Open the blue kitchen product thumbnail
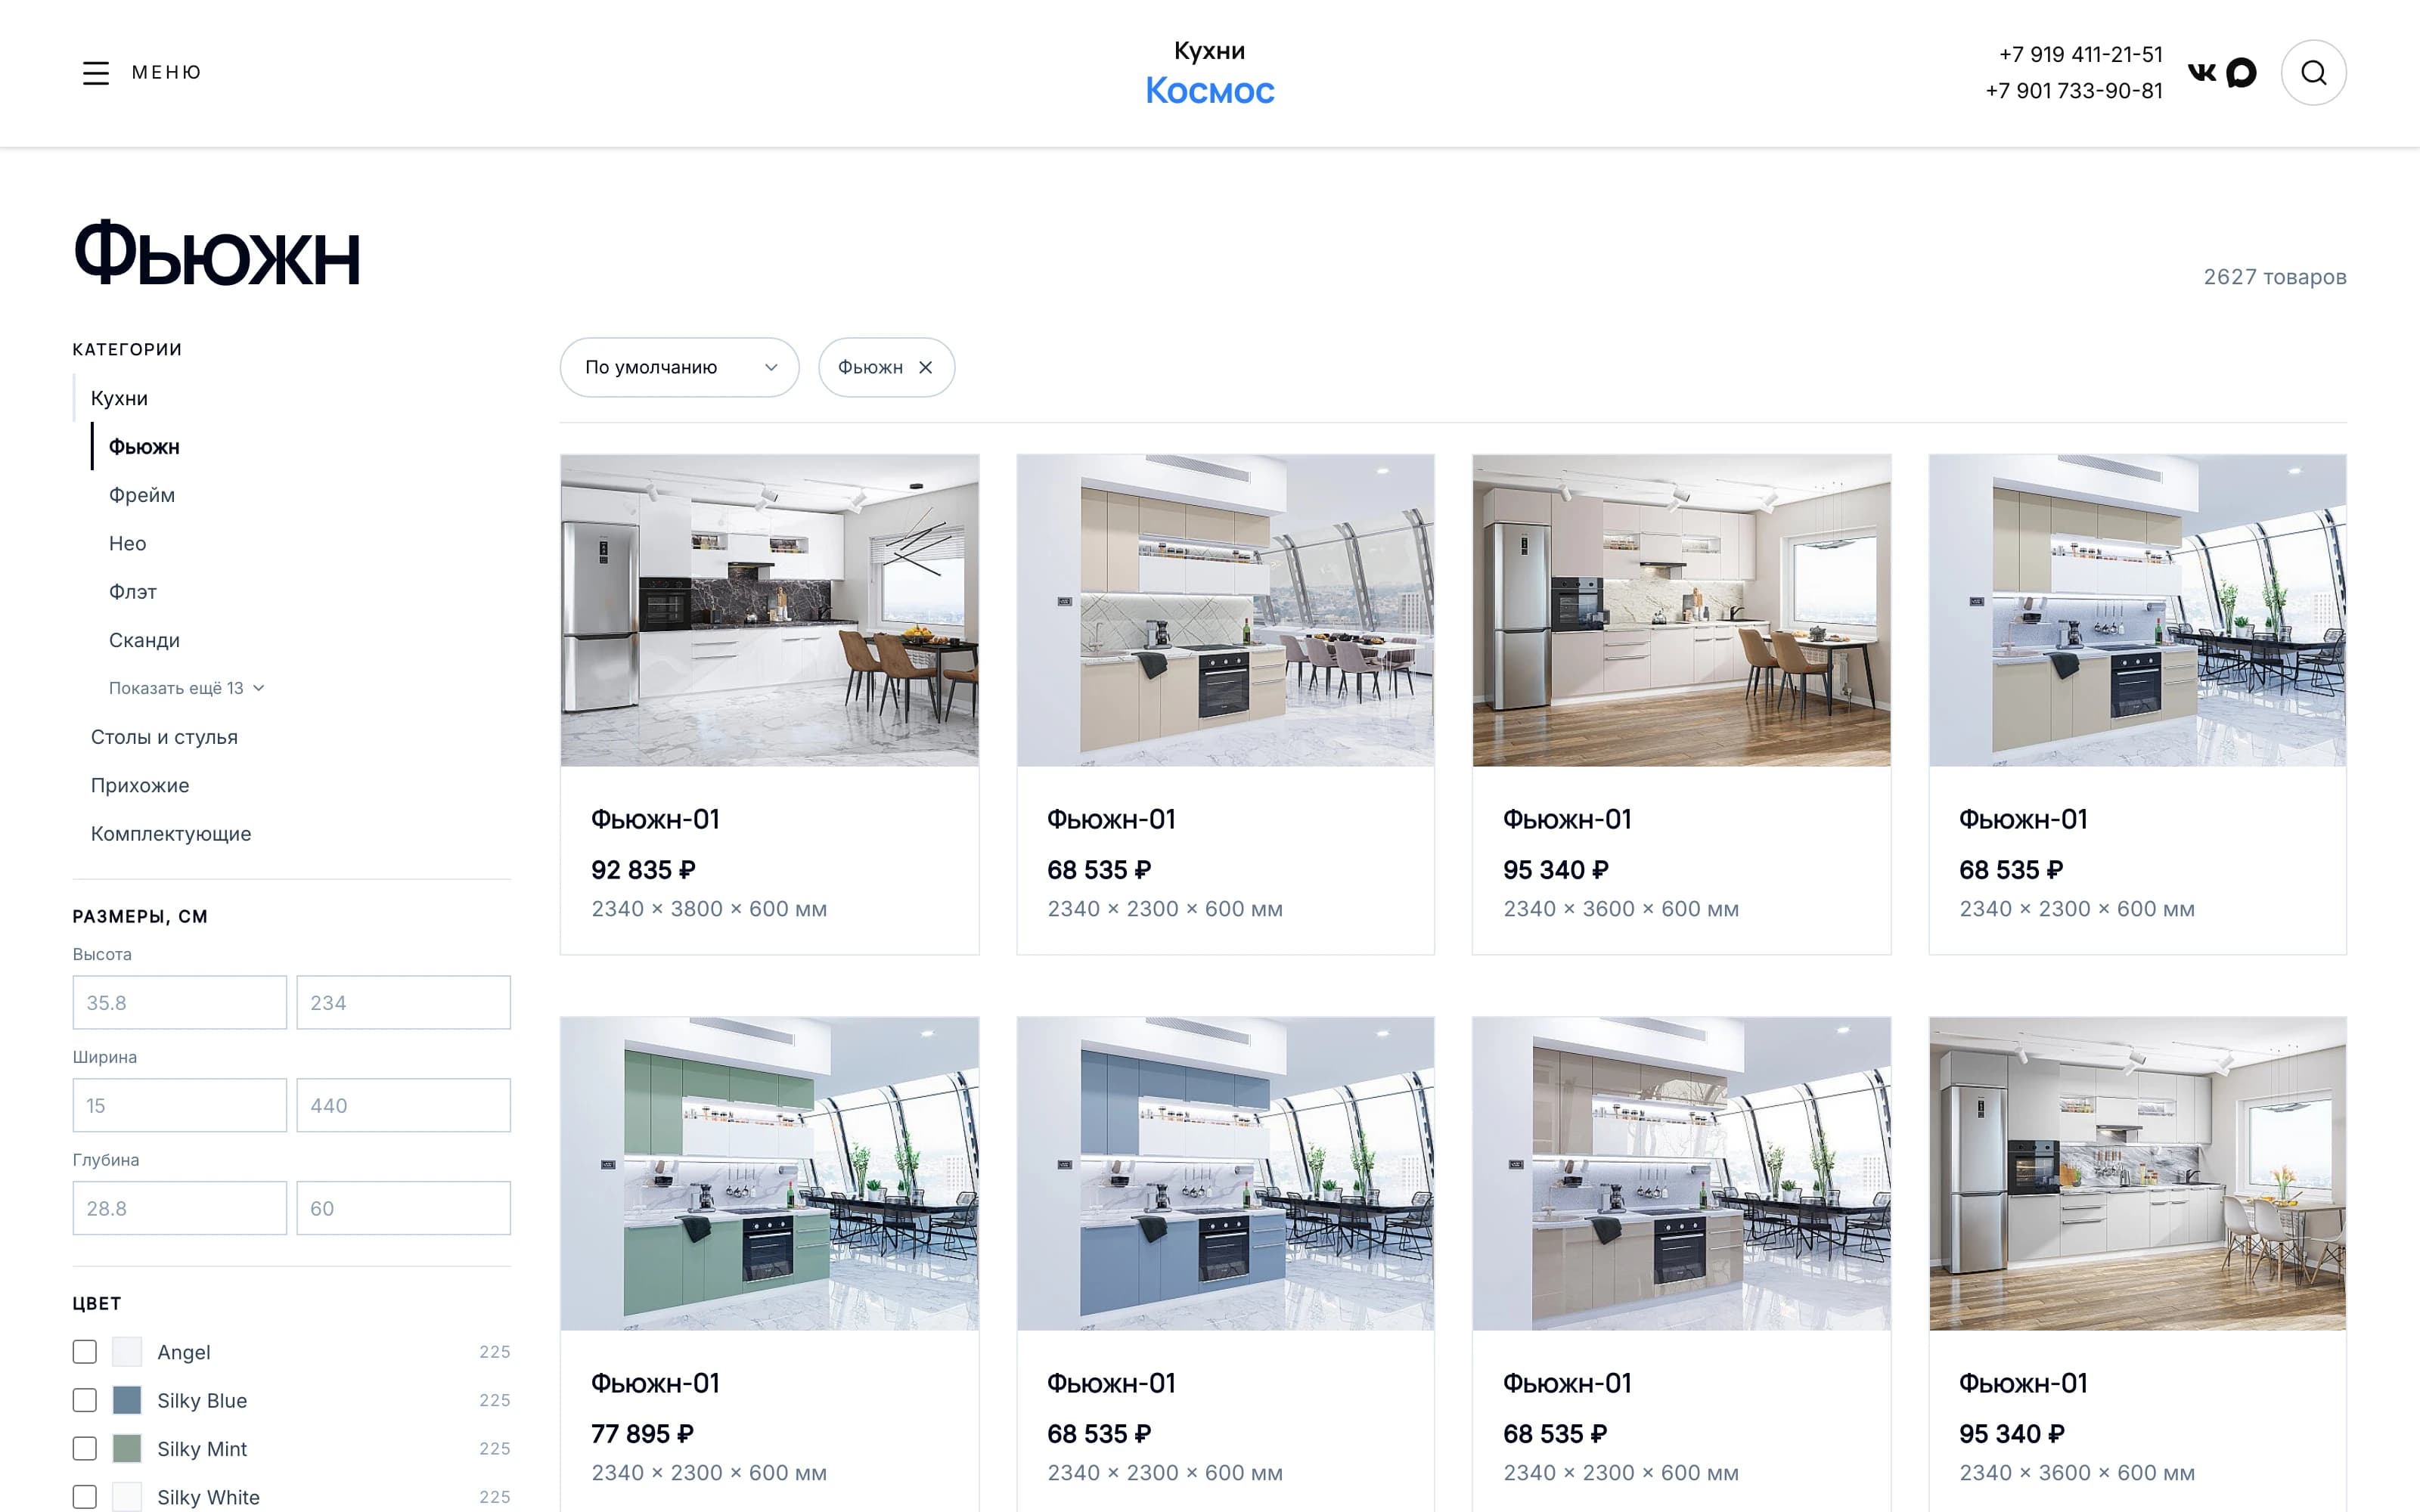This screenshot has height=1512, width=2420. pyautogui.click(x=1225, y=1174)
